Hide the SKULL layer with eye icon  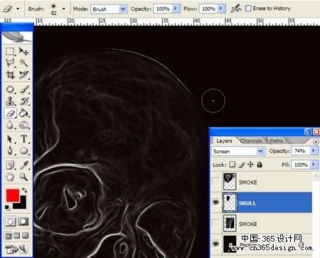215,202
